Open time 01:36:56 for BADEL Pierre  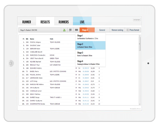pos(86,71)
